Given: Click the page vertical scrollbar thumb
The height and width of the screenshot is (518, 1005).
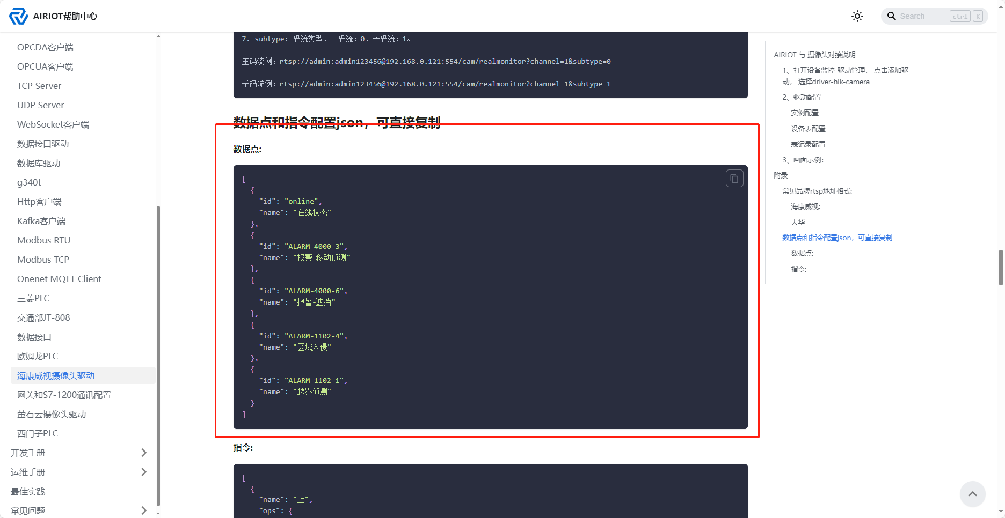Looking at the screenshot, I should click(1001, 267).
